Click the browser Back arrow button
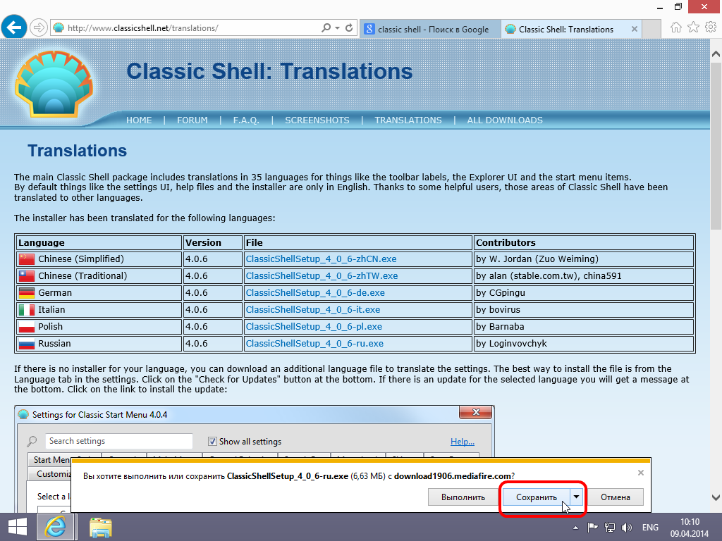 click(x=14, y=27)
